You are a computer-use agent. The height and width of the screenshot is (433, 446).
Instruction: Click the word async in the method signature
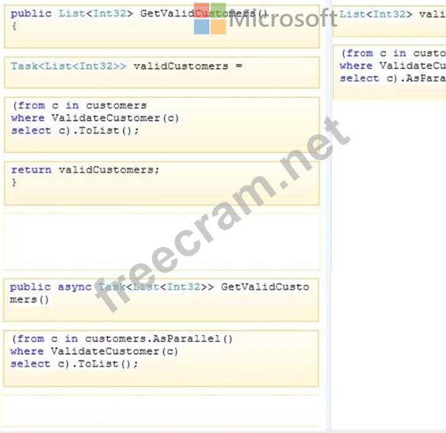coord(74,287)
